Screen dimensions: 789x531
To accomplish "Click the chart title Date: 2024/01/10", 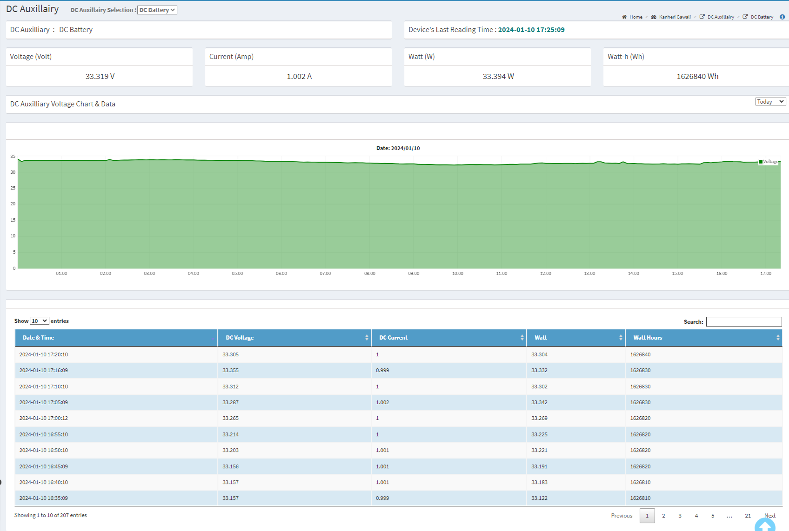I will pyautogui.click(x=398, y=148).
